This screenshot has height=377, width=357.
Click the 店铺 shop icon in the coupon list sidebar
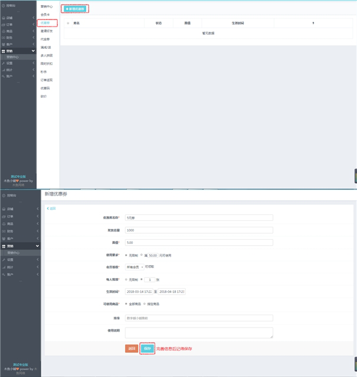tap(4, 18)
